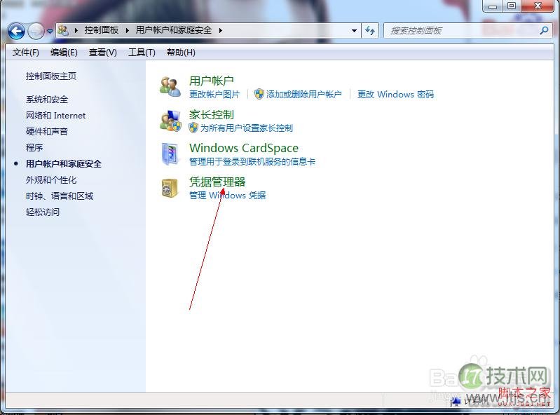Viewport: 560px width, 415px height.
Task: Open 系统和安全 in sidebar
Action: pos(47,100)
